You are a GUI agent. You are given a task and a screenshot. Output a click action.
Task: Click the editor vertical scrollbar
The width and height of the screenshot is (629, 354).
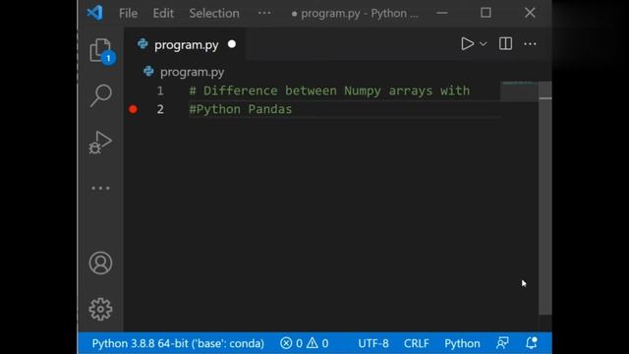[544, 199]
